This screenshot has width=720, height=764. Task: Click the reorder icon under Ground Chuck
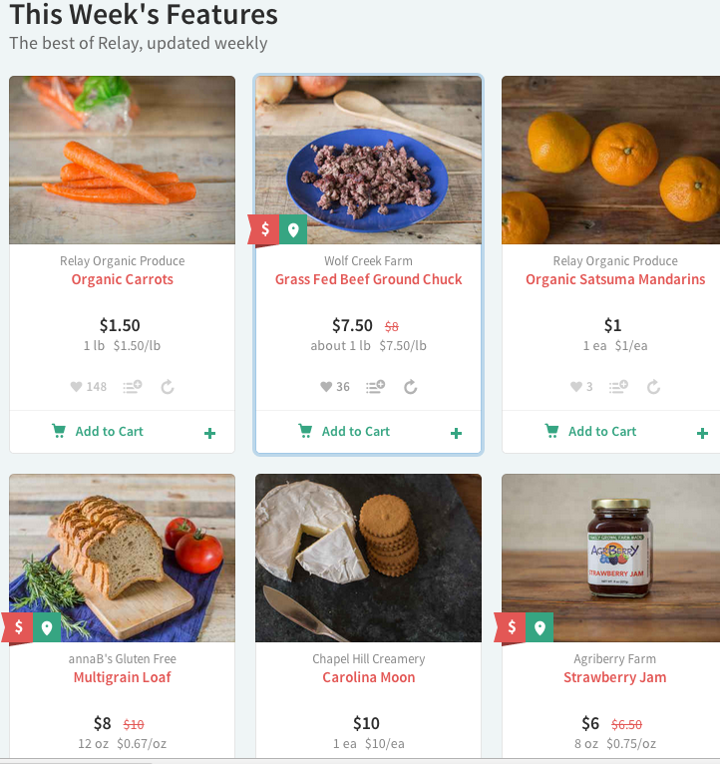point(410,387)
